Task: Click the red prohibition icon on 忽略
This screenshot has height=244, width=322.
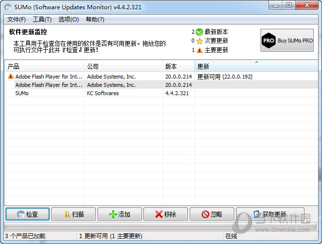Action: pyautogui.click(x=205, y=214)
